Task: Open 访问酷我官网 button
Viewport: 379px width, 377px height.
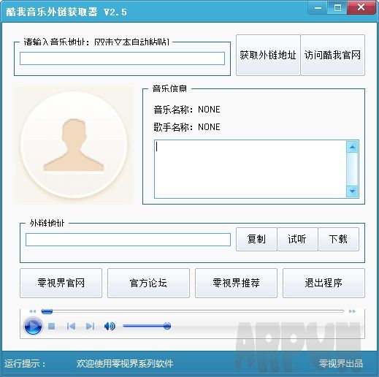Action: [332, 55]
